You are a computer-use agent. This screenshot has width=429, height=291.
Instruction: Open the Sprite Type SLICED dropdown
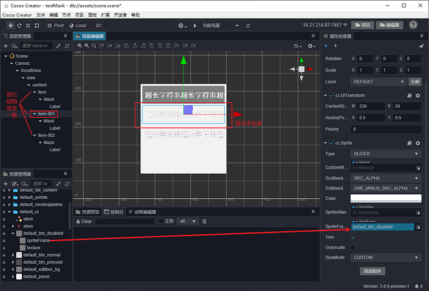(x=385, y=153)
